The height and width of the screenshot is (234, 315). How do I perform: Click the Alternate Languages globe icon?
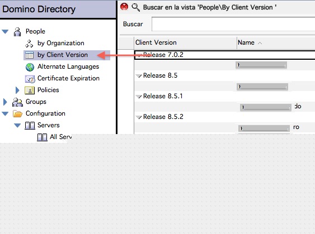[x=30, y=67]
